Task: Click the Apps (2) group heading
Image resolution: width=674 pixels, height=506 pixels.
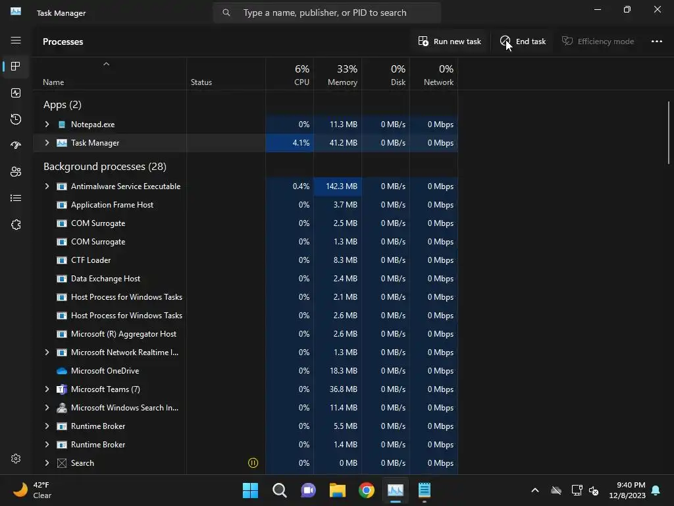Action: (63, 105)
